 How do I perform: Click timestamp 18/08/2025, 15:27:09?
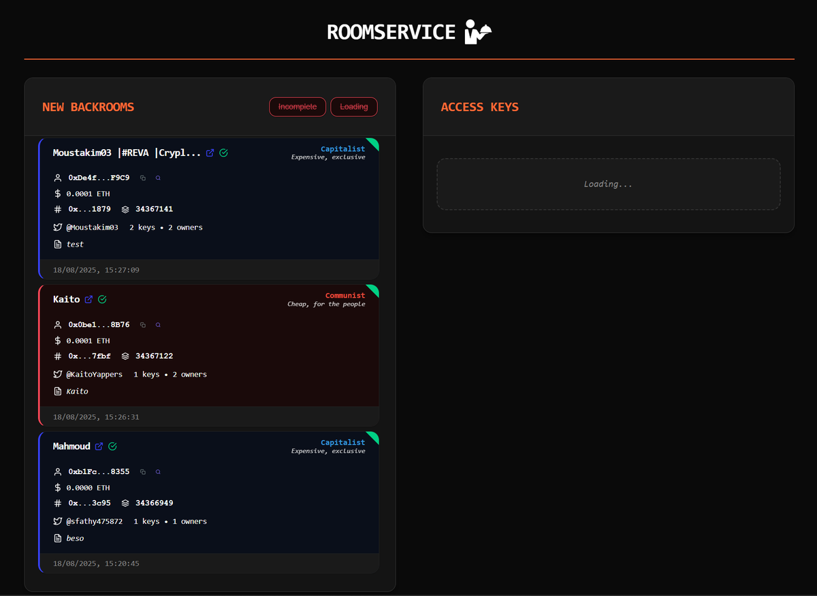pos(96,270)
